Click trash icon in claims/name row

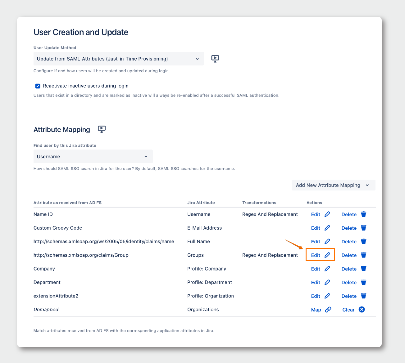click(x=364, y=241)
